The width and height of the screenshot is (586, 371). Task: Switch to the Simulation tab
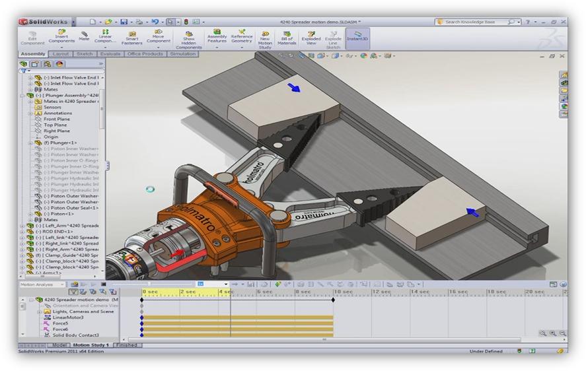(183, 53)
